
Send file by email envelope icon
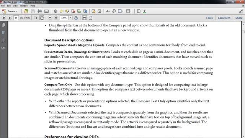pyautogui.click(x=46, y=11)
